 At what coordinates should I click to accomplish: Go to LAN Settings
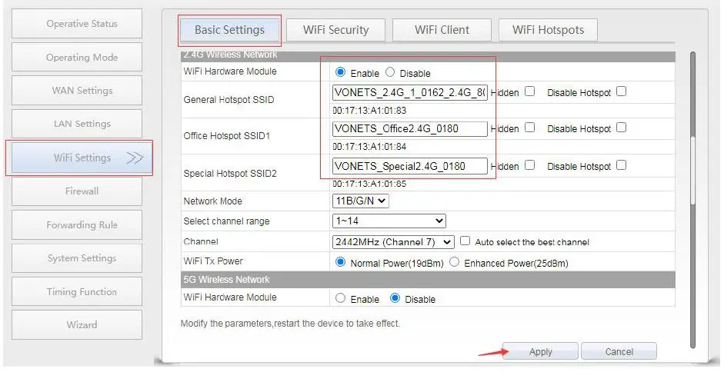[77, 124]
